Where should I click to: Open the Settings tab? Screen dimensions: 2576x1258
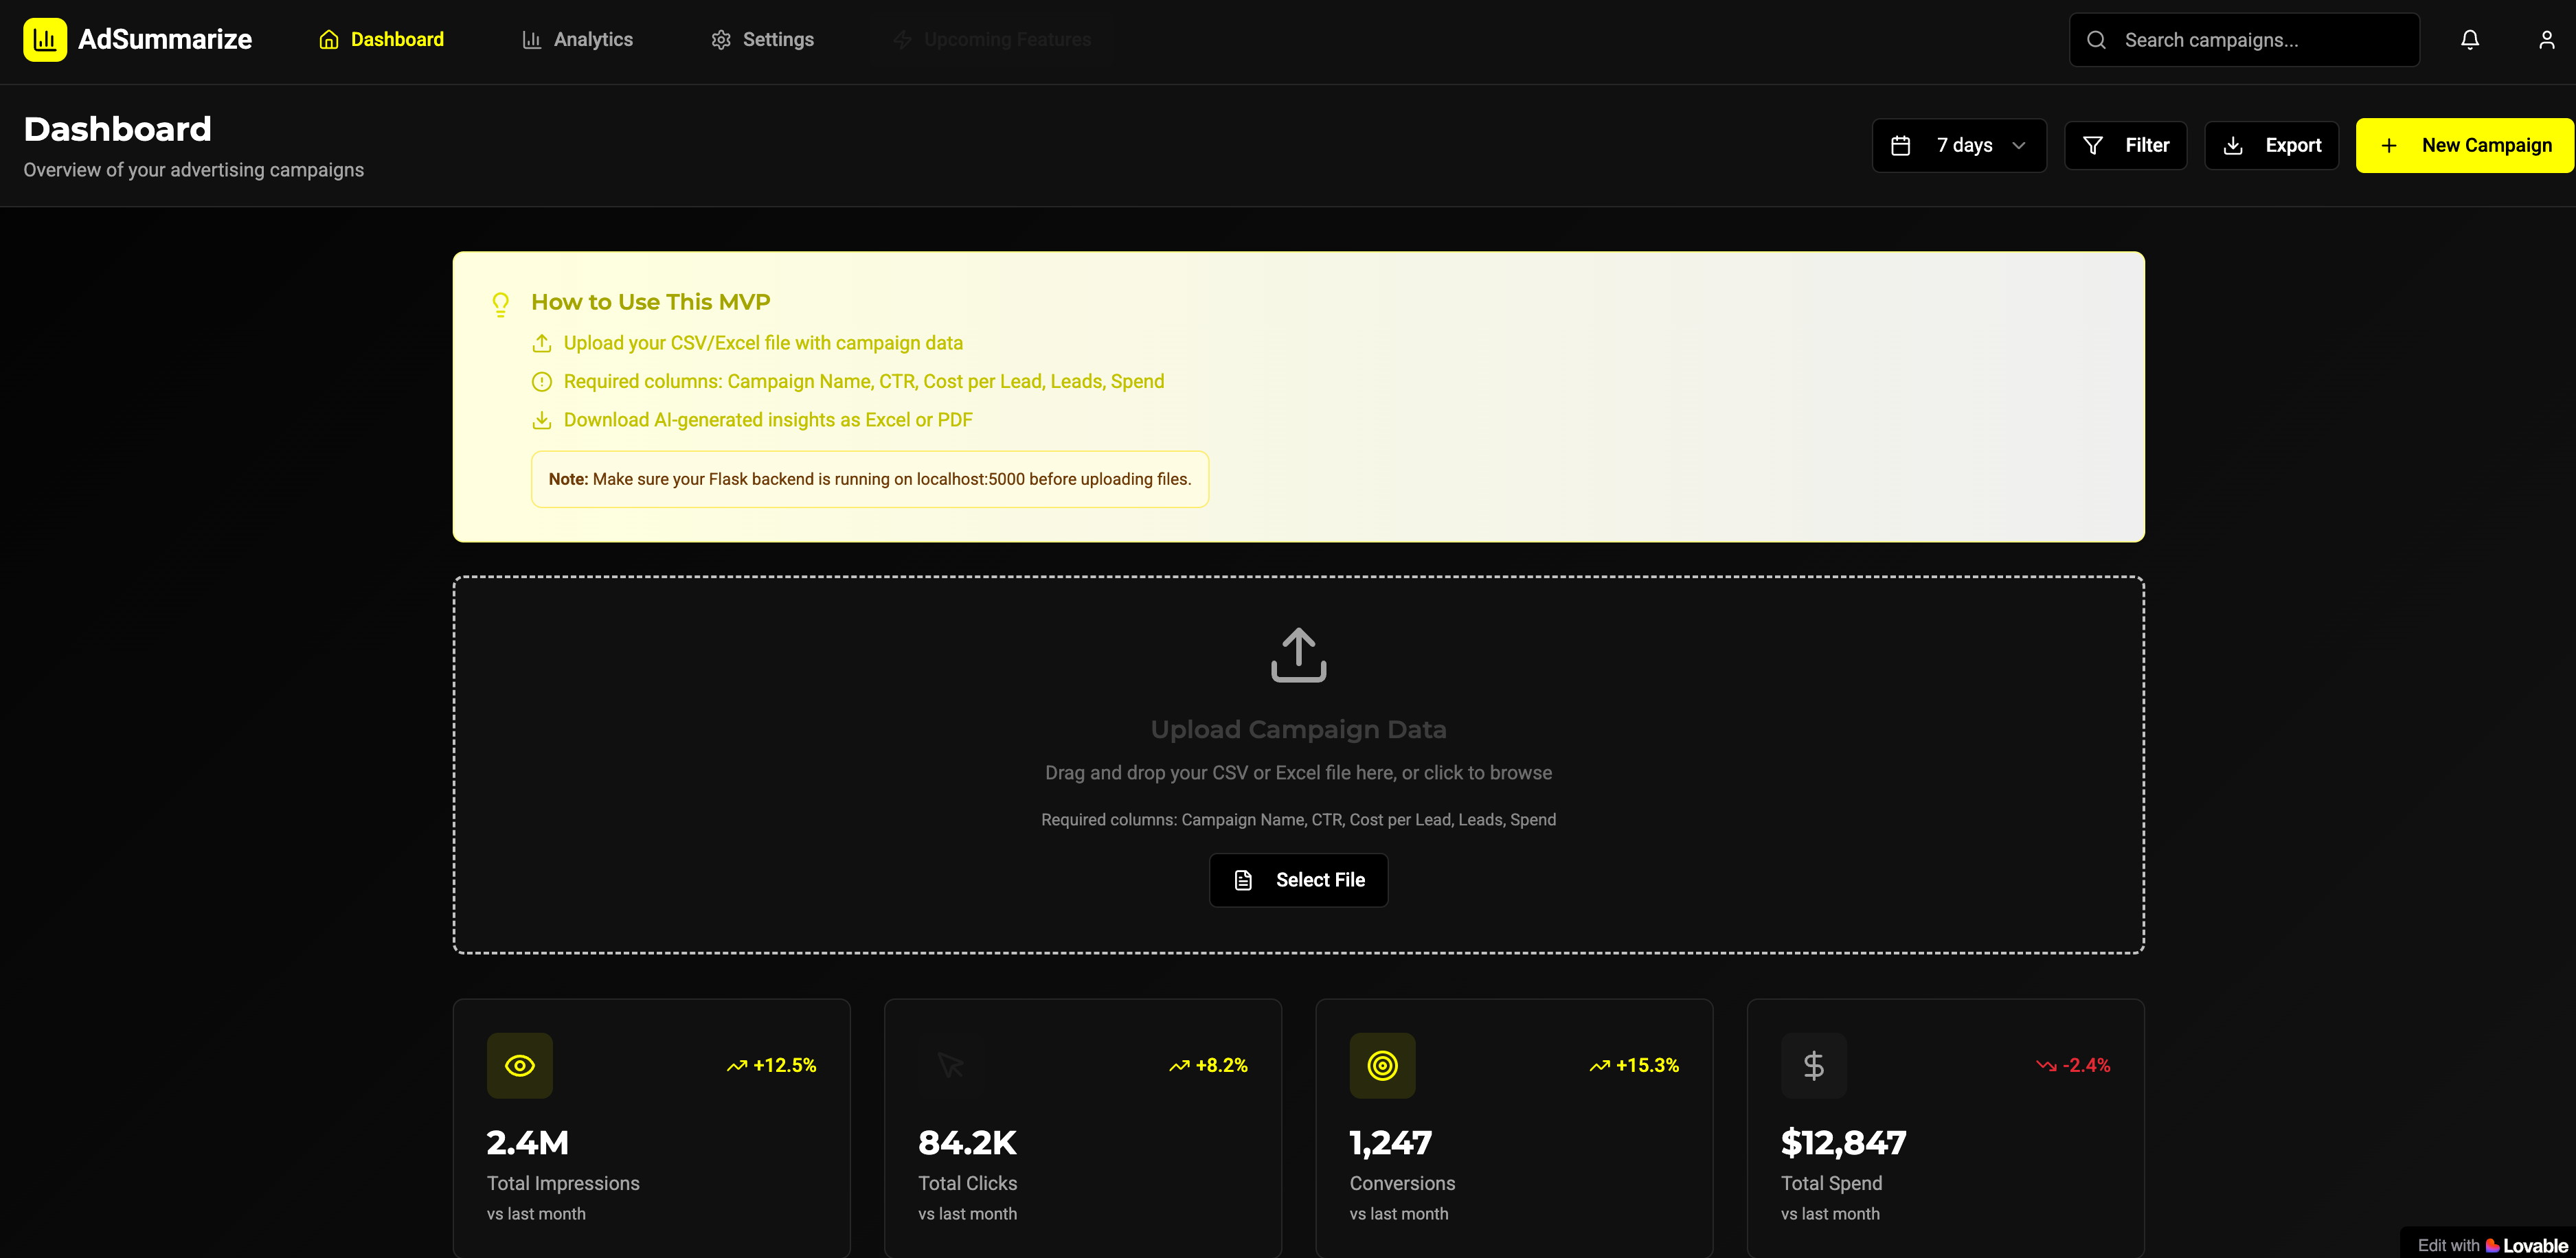[762, 40]
